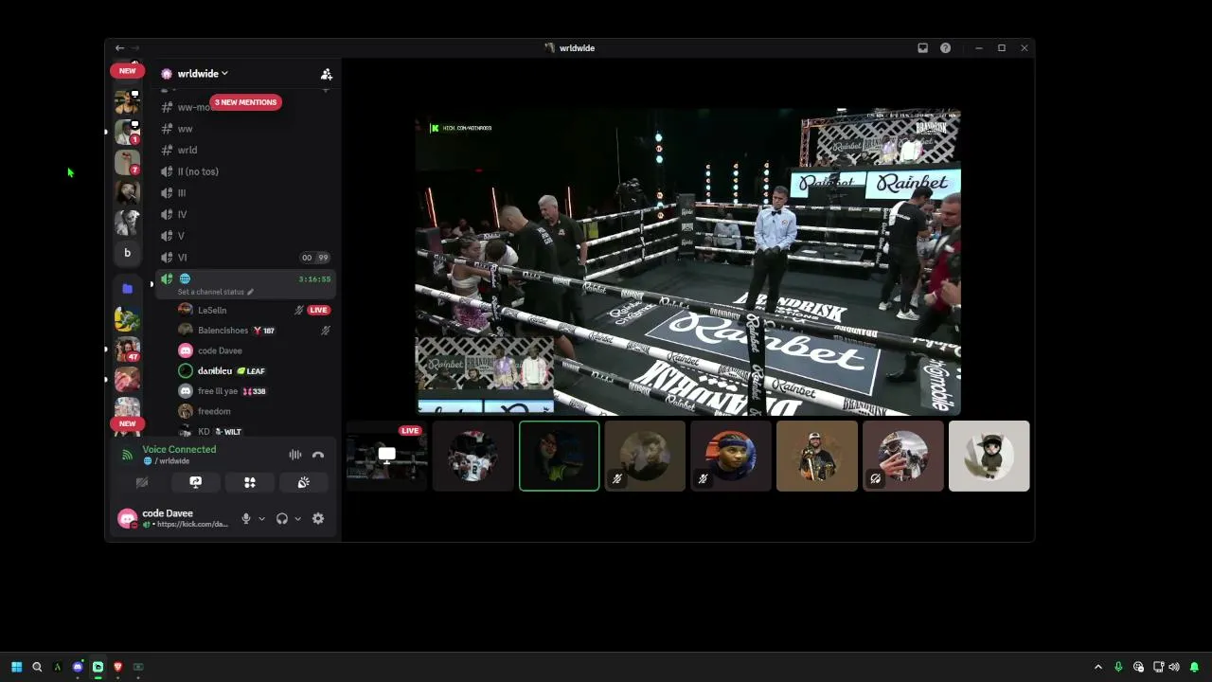Toggle the camera button in the voice panel

(142, 482)
